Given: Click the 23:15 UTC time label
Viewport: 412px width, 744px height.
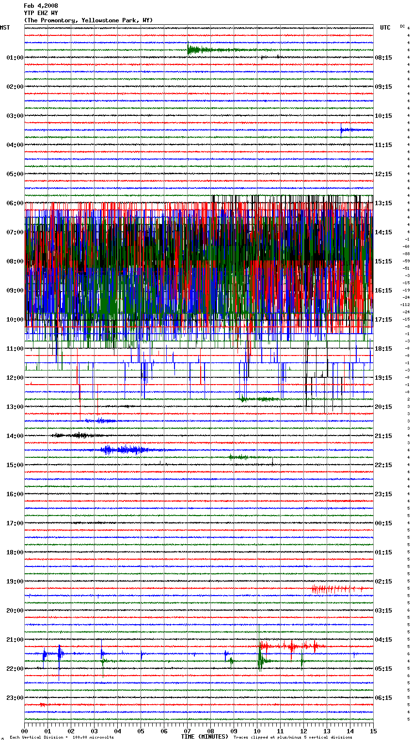Looking at the screenshot, I should click(x=383, y=494).
